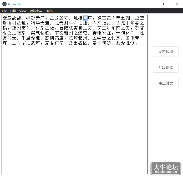Screen dimensions: 183x177
Task: Minimize the txtreader window
Action: pos(153,4)
